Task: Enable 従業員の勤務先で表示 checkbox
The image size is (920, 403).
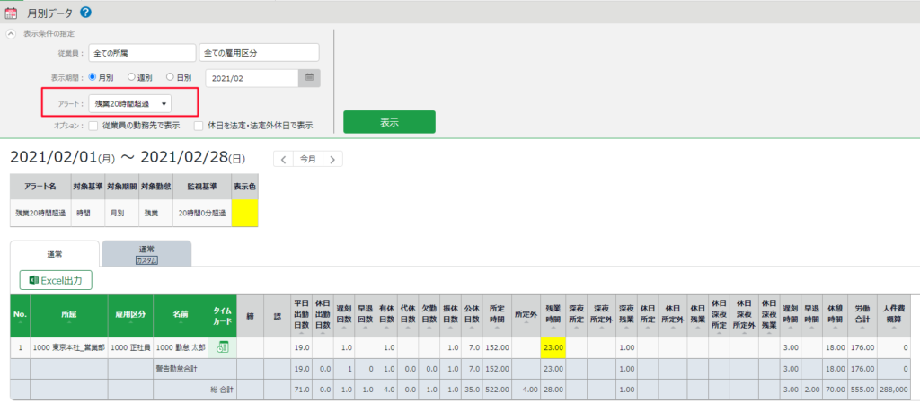Action: click(93, 126)
